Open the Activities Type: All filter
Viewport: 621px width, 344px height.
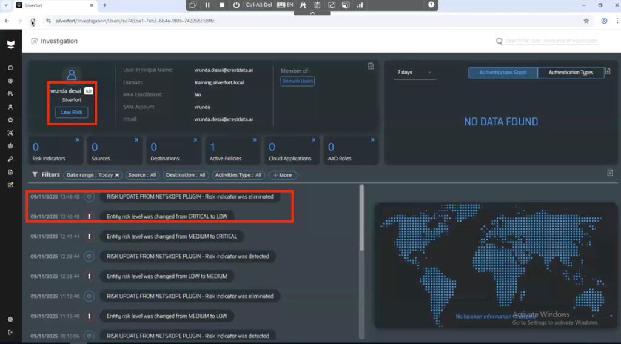click(x=238, y=175)
